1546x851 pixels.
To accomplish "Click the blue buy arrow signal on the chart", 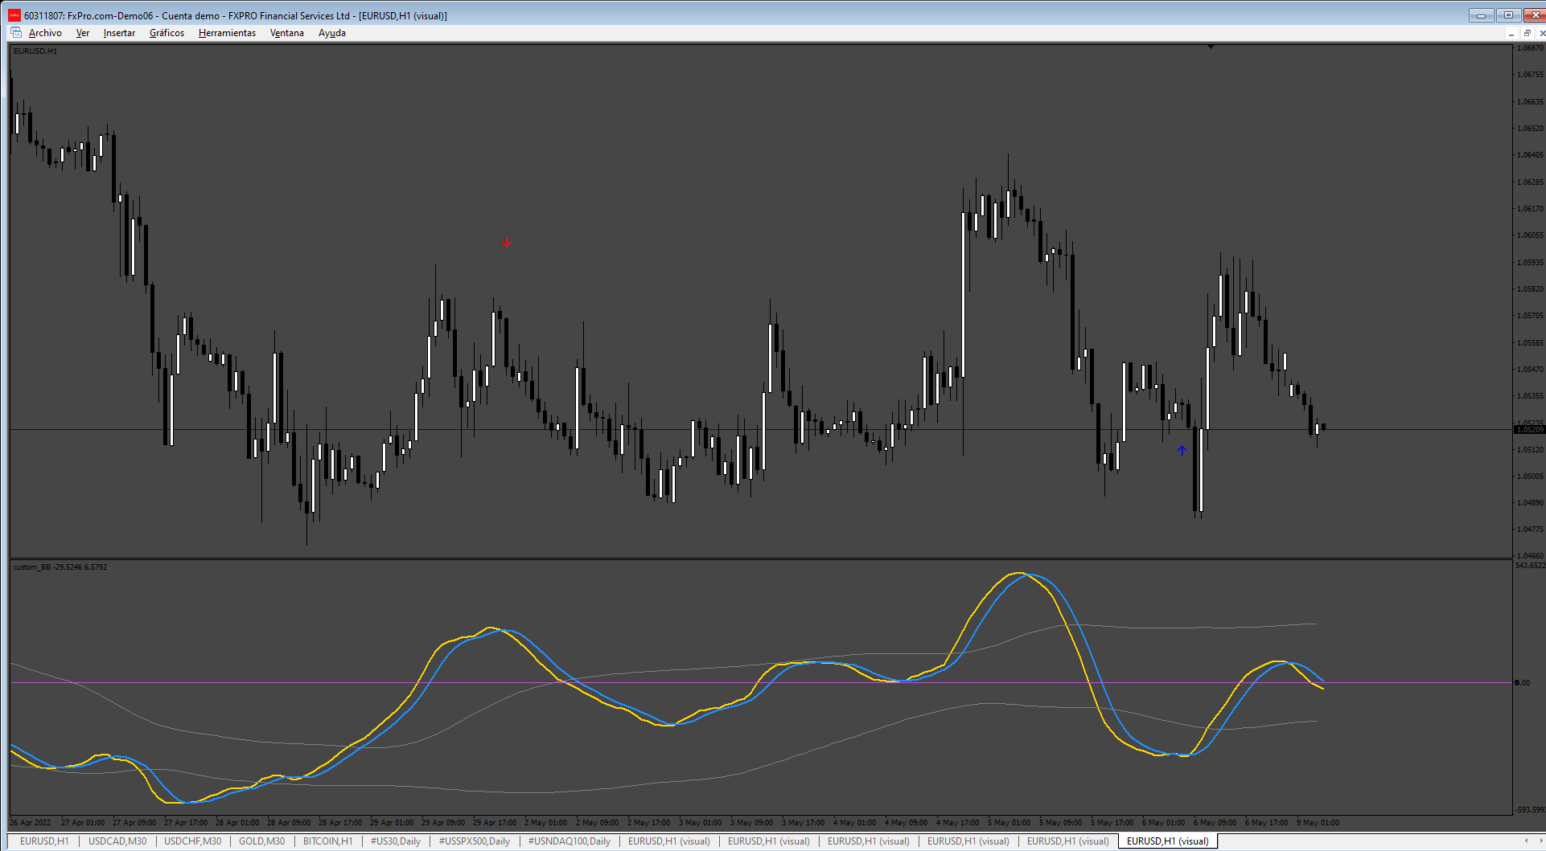I will pyautogui.click(x=1182, y=451).
